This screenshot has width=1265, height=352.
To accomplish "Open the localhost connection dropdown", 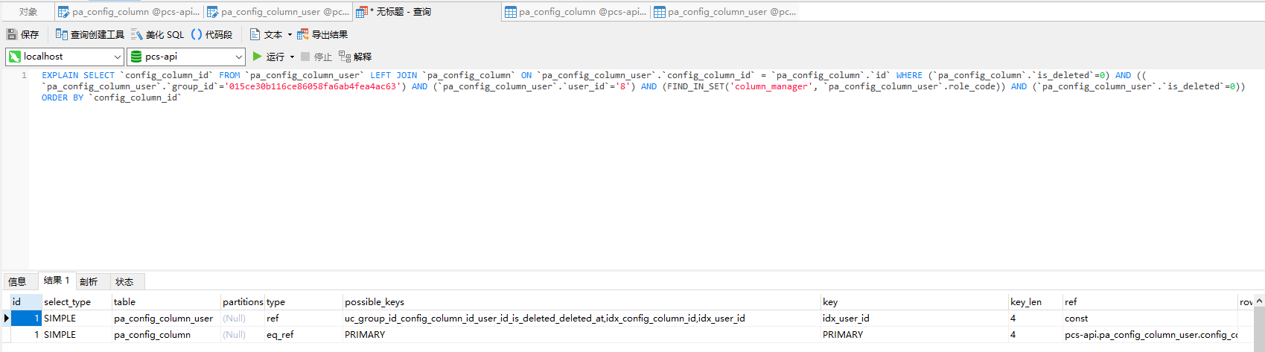I will [118, 57].
